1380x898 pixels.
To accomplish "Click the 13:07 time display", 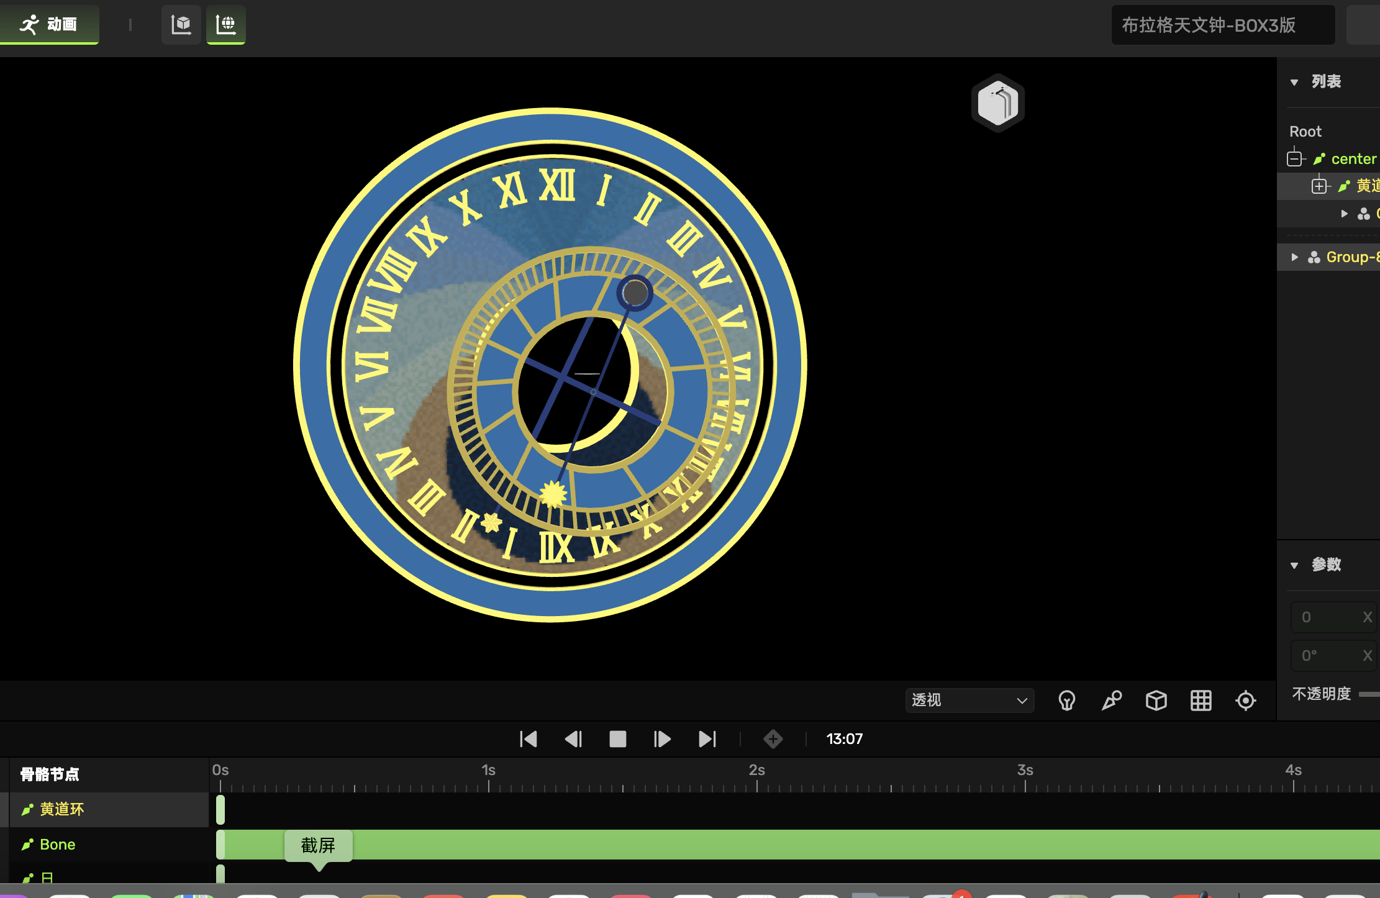I will pos(845,739).
